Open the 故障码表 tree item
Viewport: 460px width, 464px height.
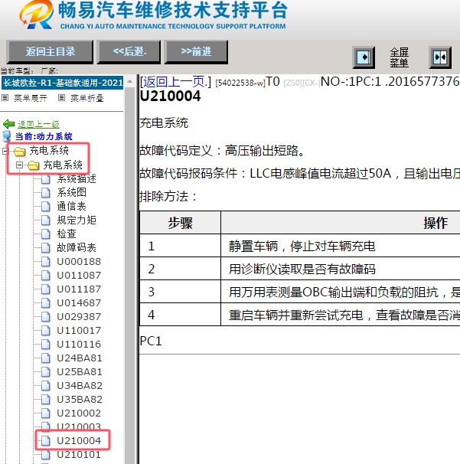pyautogui.click(x=77, y=247)
